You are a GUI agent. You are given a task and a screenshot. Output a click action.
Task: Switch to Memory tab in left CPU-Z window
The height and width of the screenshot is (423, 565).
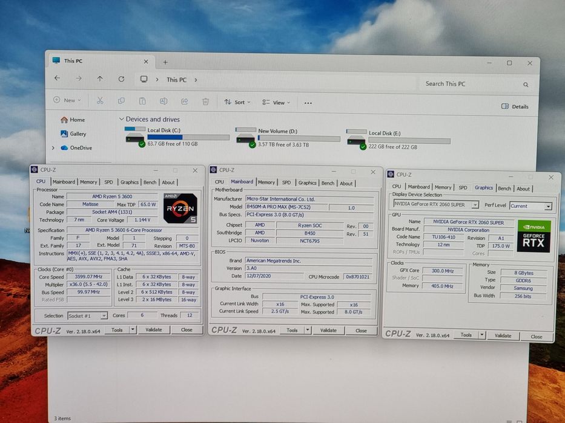tap(88, 182)
